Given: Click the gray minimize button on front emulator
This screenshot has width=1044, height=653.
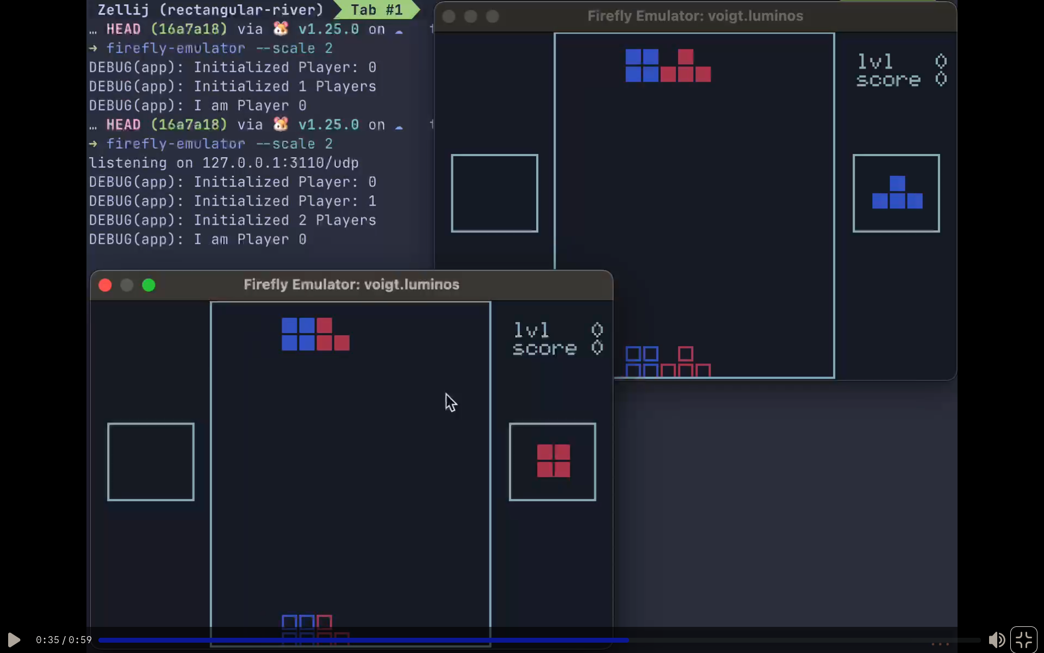Looking at the screenshot, I should pos(127,285).
